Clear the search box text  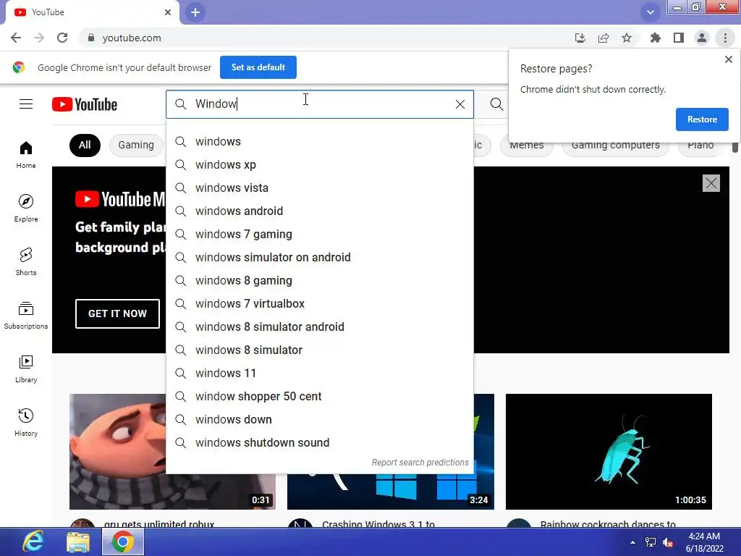click(x=460, y=104)
